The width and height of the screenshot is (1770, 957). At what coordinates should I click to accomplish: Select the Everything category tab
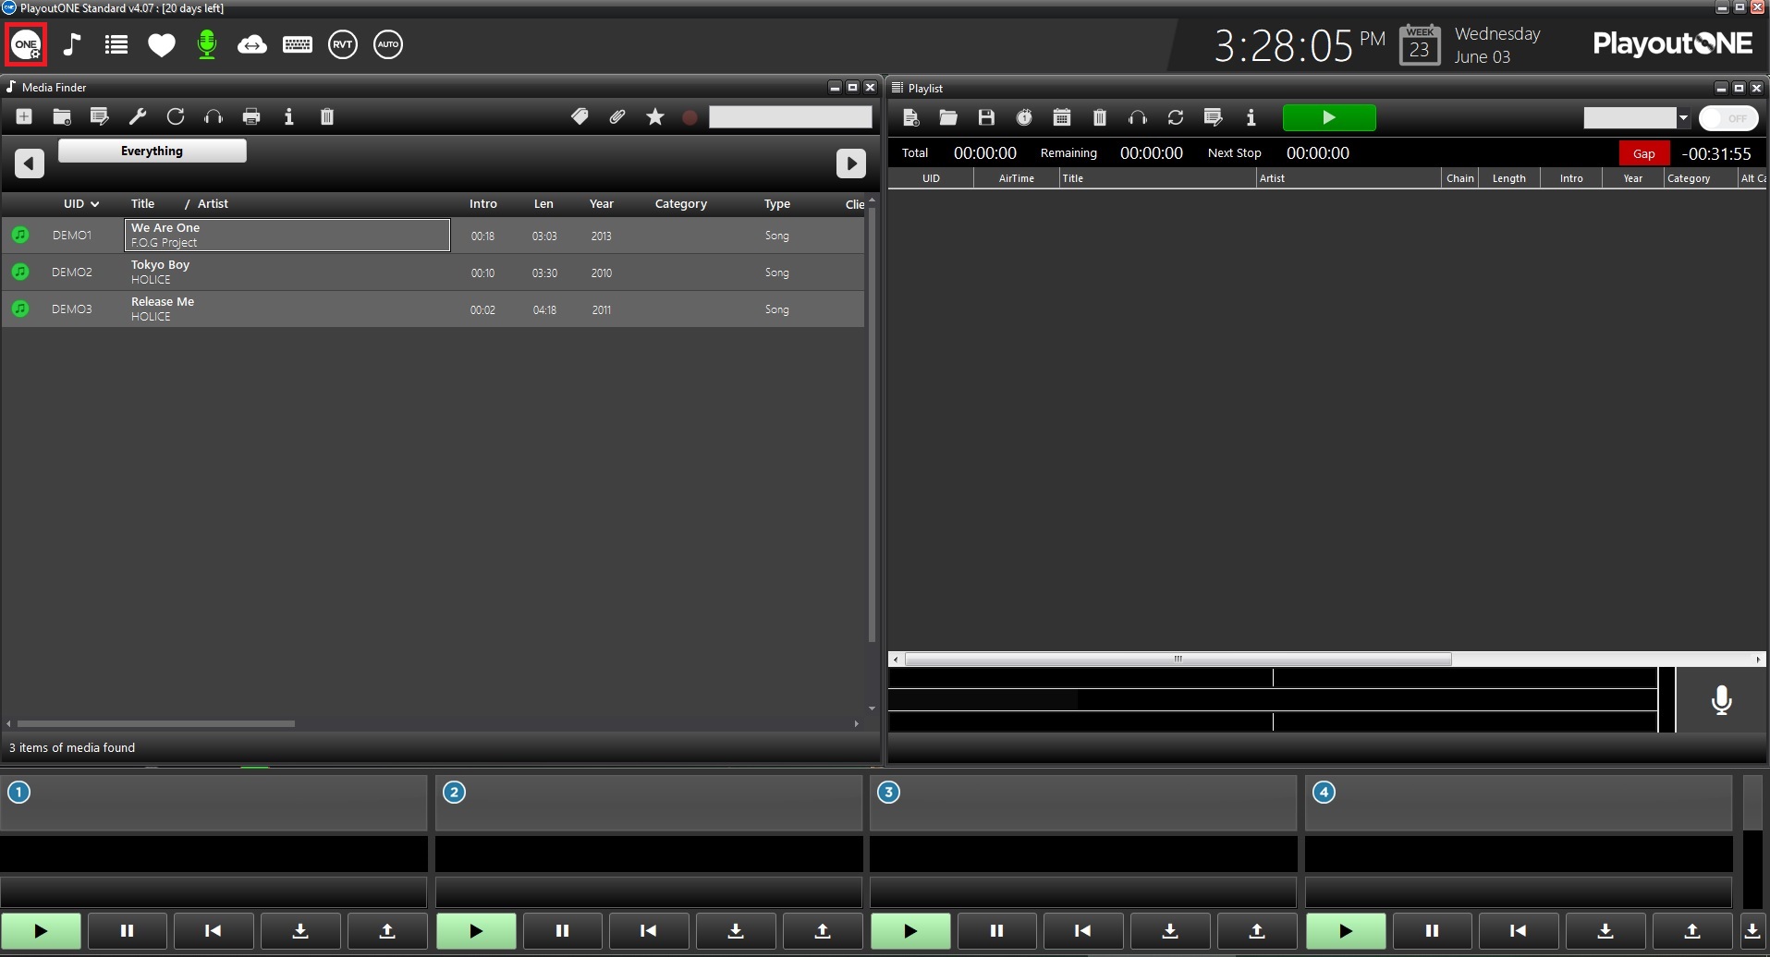(153, 151)
